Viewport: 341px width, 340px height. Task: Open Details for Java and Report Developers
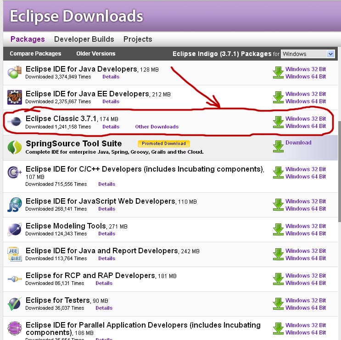(x=107, y=258)
